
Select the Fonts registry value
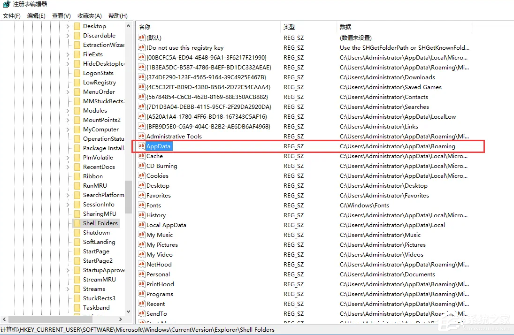tap(153, 205)
